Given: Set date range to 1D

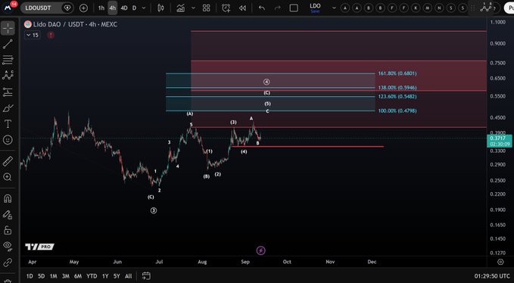Looking at the screenshot, I should coord(30,276).
